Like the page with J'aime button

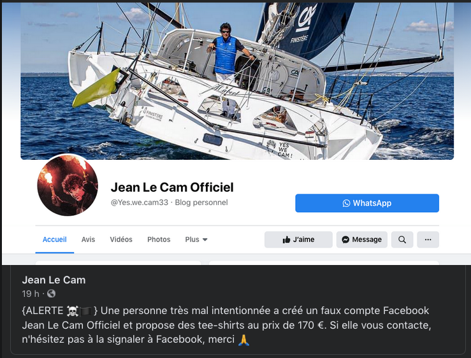pos(298,240)
